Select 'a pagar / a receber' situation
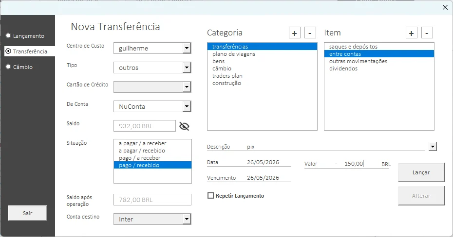 152,143
